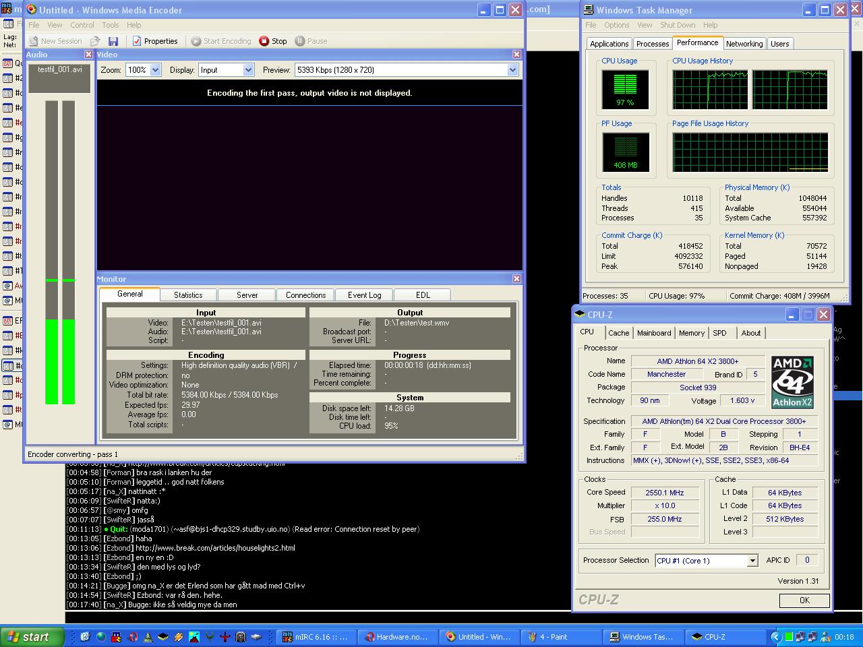The width and height of the screenshot is (863, 647).
Task: Click the Save session floppy icon
Action: point(113,41)
